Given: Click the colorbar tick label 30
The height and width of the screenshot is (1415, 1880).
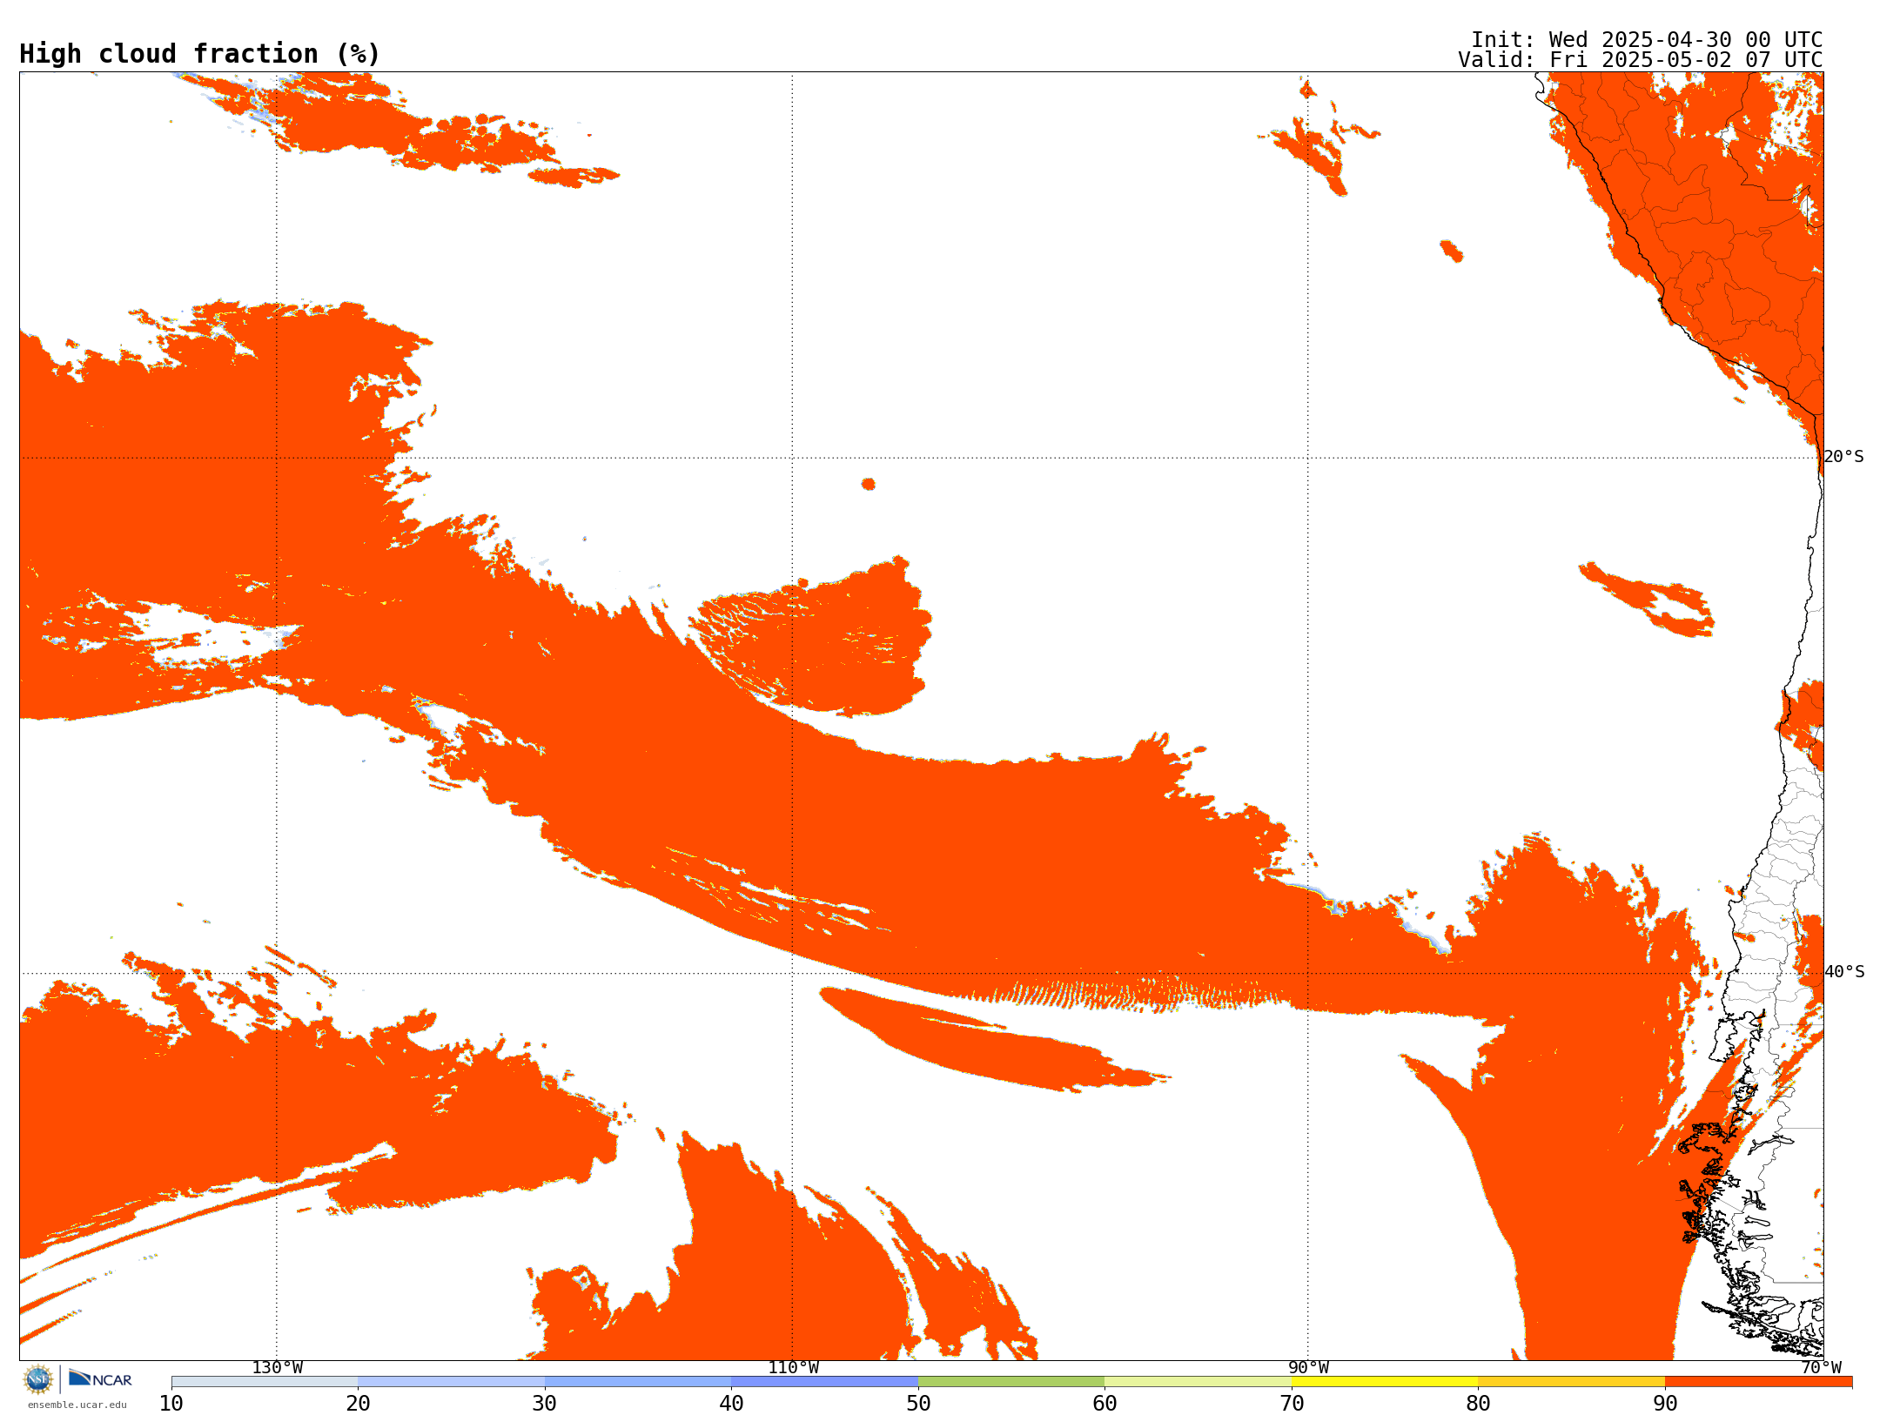Looking at the screenshot, I should point(545,1404).
